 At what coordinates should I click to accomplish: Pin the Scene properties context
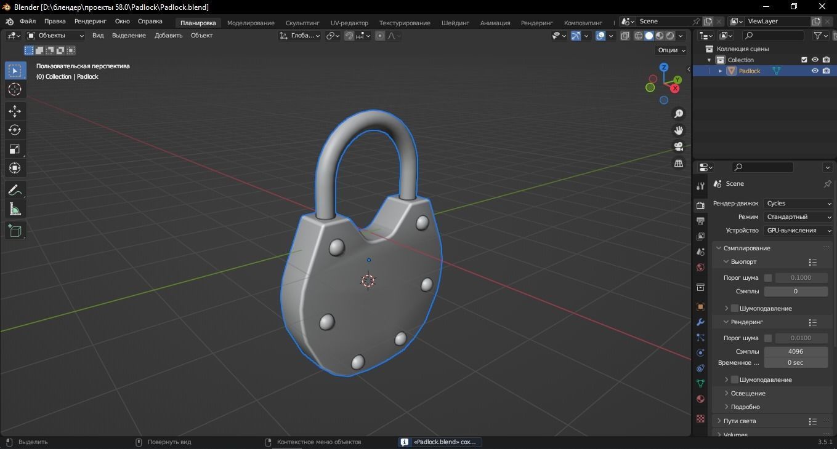click(x=828, y=183)
